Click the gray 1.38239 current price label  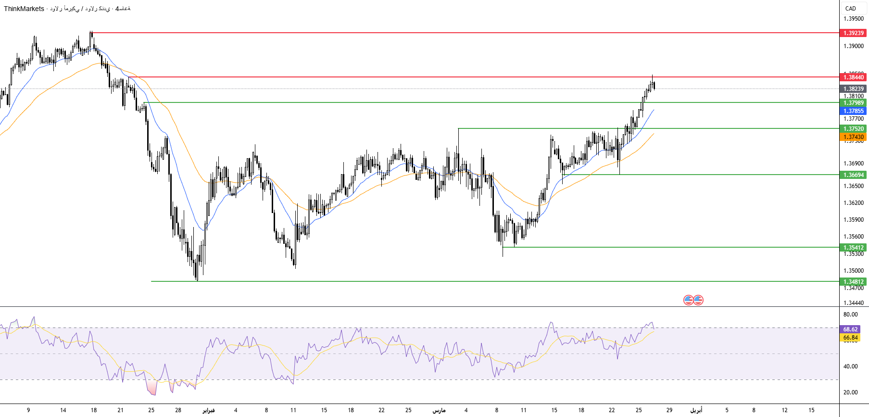pos(853,89)
